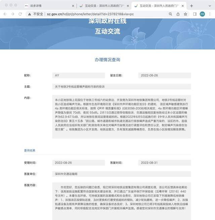Click the 答复时间 label
215x220 pixels.
coord(116,163)
